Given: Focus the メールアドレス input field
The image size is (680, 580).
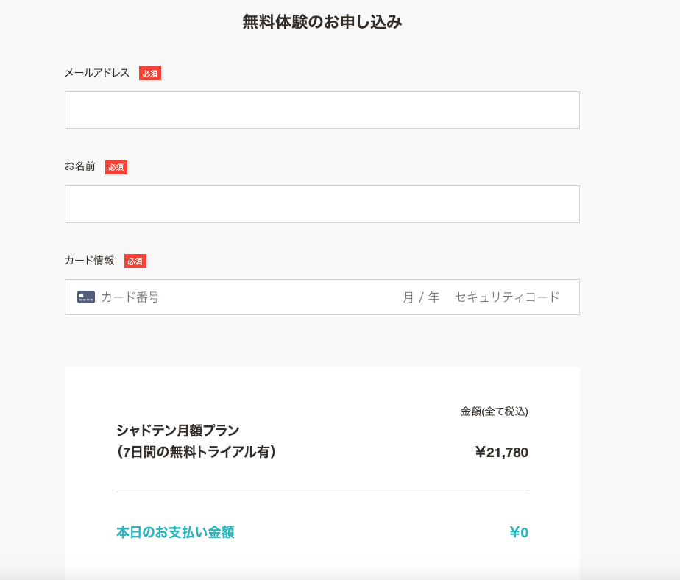Looking at the screenshot, I should click(322, 110).
